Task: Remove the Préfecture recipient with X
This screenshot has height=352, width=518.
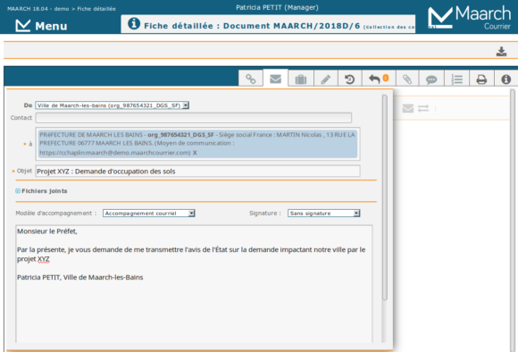Action: 195,153
